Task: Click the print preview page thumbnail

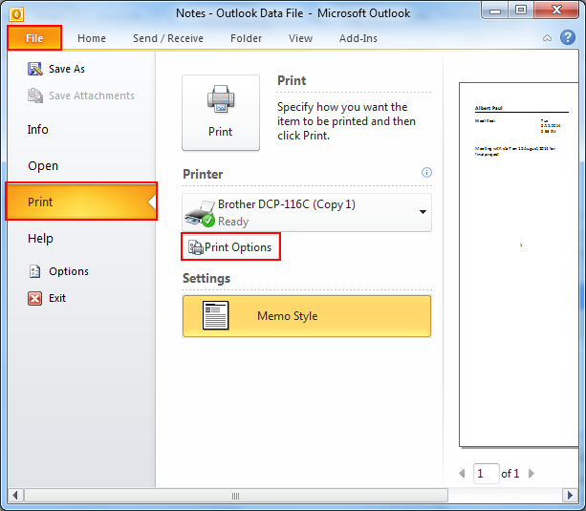Action: pos(519,265)
